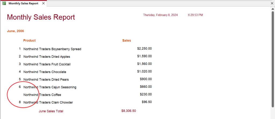Viewport: 275px width, 119px height.
Task: Click the scrollbar up arrow
Action: point(273,9)
